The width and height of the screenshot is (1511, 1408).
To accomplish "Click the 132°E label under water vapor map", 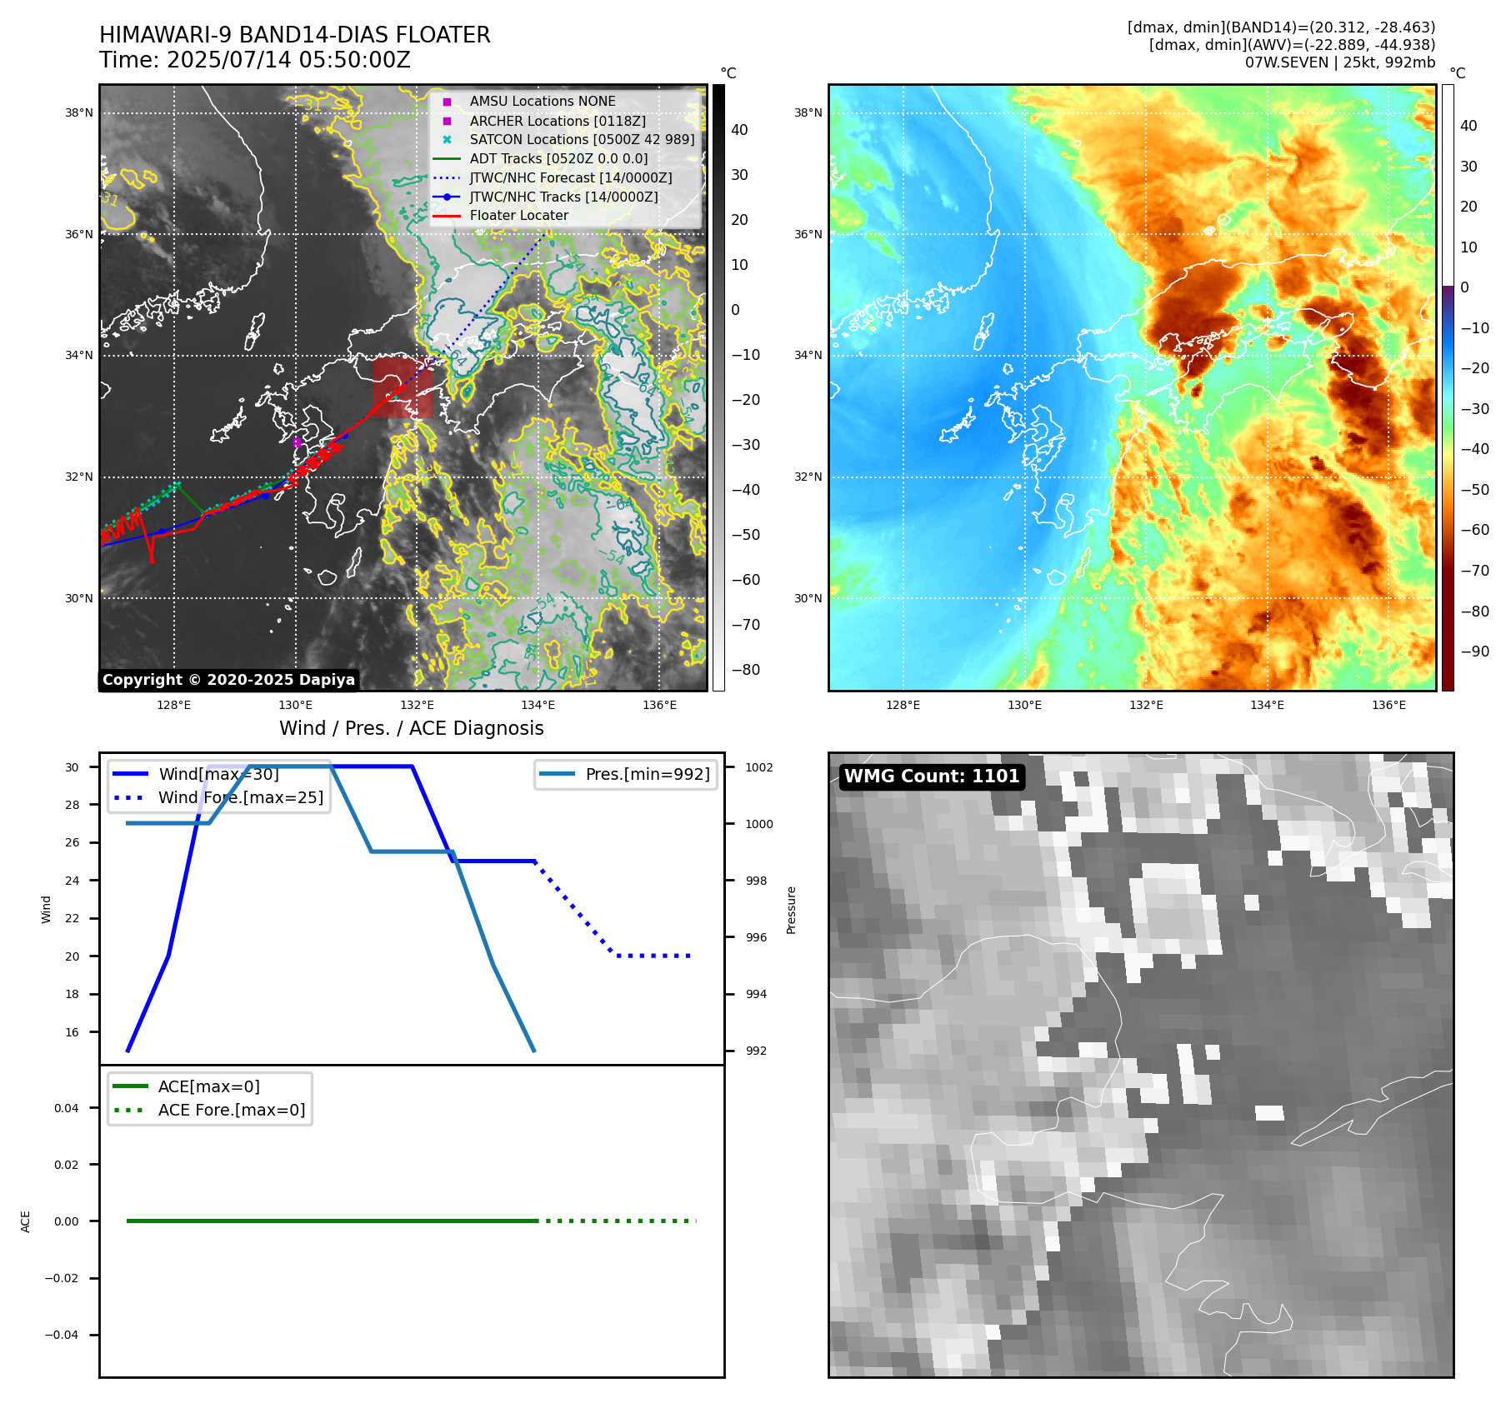I will click(1146, 705).
